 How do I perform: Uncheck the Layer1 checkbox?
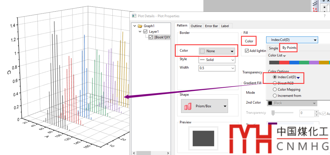(145, 31)
